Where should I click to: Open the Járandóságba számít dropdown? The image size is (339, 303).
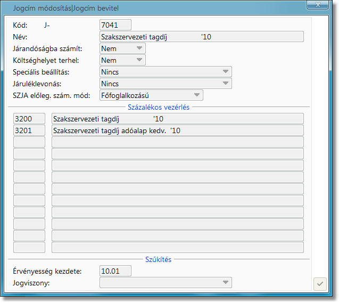pos(122,48)
